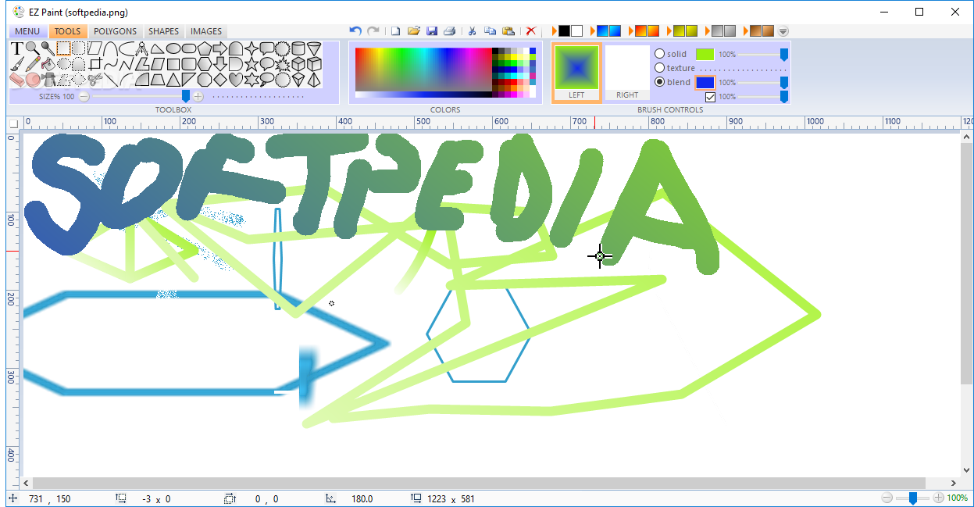Select the four-point star shape
The width and height of the screenshot is (974, 507).
click(x=252, y=48)
